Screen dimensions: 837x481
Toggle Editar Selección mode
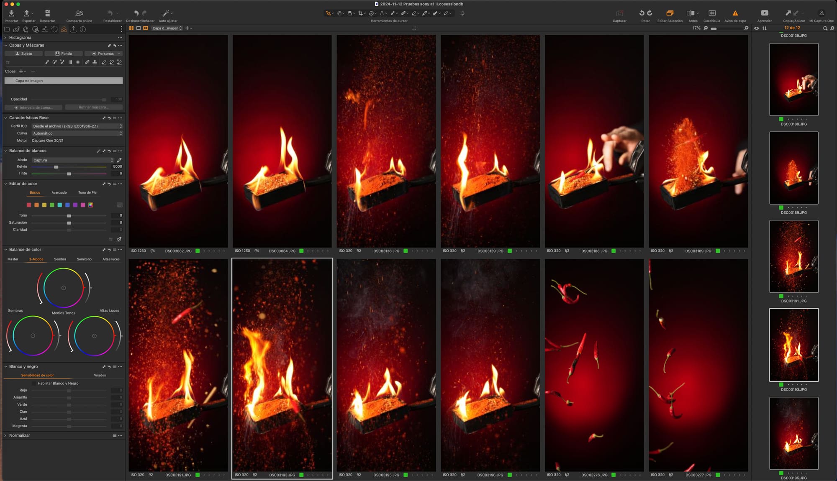click(670, 13)
